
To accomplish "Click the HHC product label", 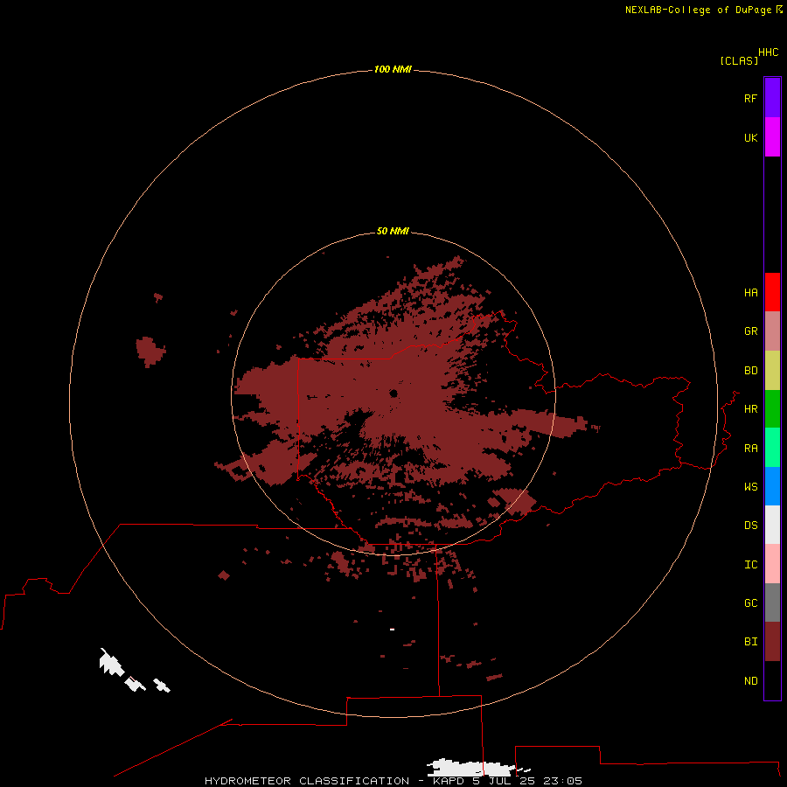I will [768, 52].
